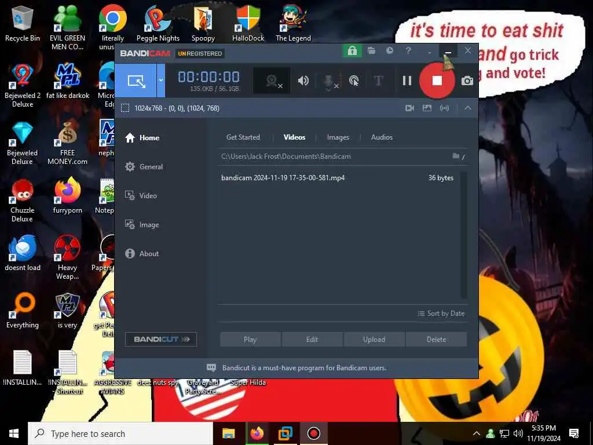
Task: Select bandicam 2024-11-19 17-35-00-581.mp4 file
Action: pyautogui.click(x=338, y=178)
